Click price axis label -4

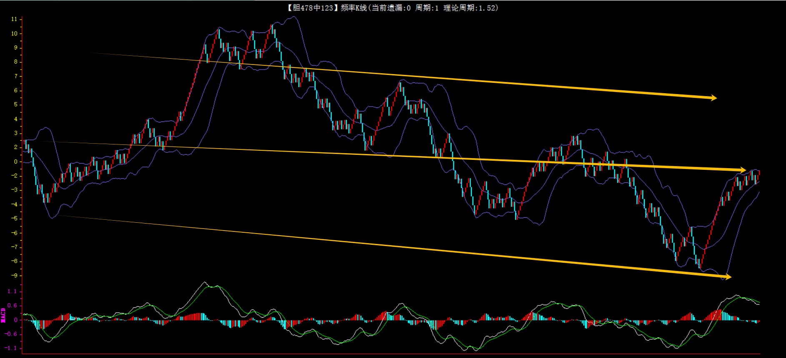pyautogui.click(x=15, y=204)
